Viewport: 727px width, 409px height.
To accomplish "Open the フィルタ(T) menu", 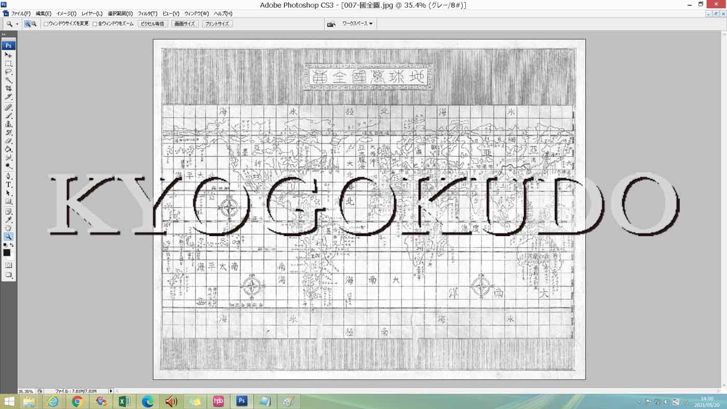I will [148, 13].
